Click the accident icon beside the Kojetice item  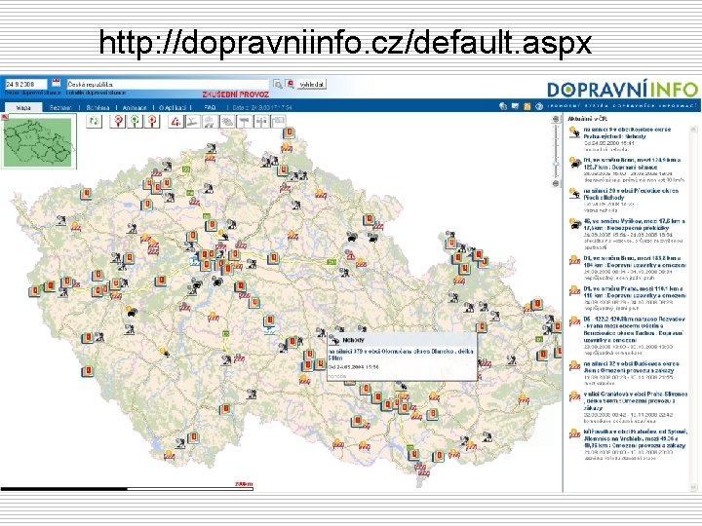(x=574, y=132)
